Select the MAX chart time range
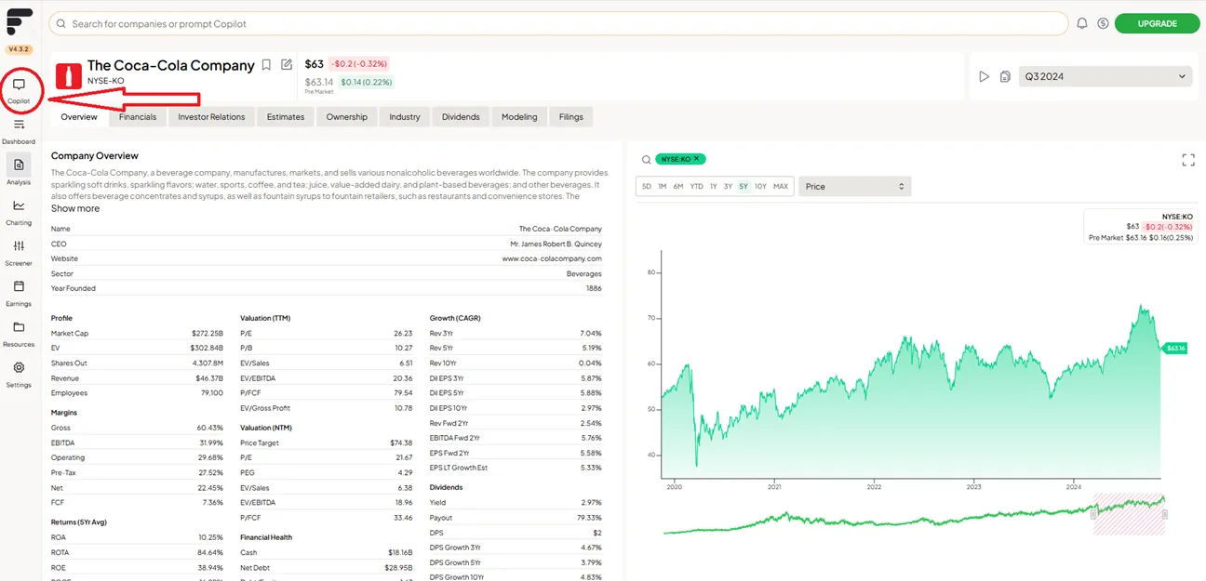 [x=781, y=187]
